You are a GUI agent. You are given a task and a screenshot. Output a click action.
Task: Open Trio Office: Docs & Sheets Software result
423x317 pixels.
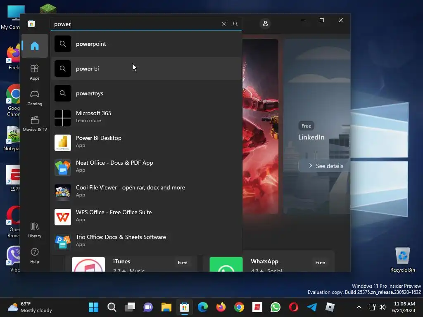(x=146, y=242)
